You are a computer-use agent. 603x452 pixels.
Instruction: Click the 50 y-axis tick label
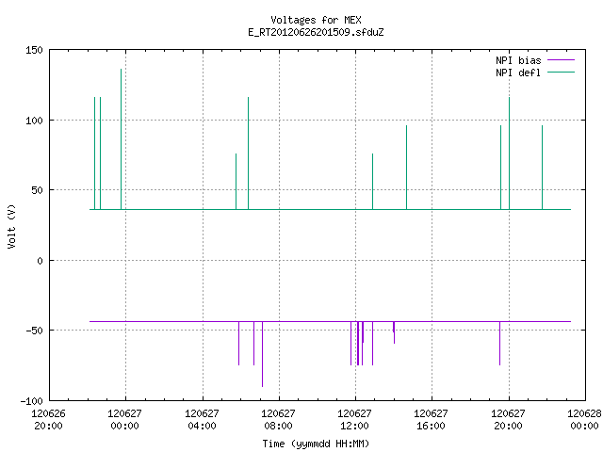pos(38,190)
